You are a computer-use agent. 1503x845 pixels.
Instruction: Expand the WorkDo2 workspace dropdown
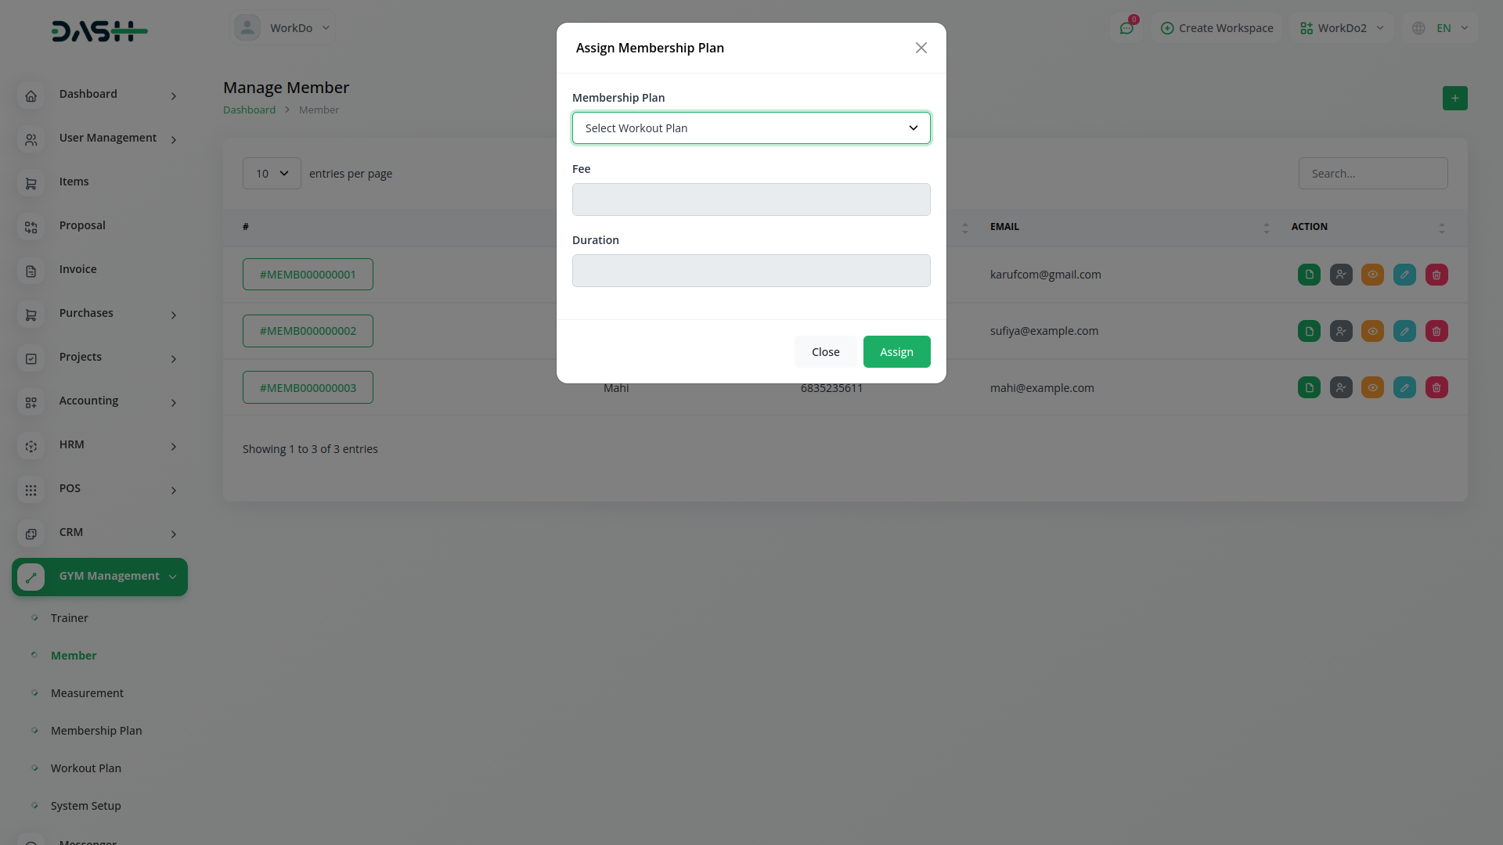(x=1342, y=28)
